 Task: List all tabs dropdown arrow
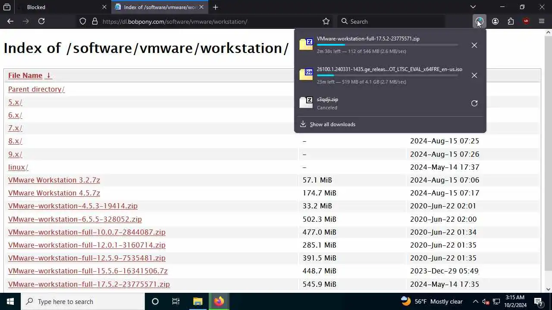[473, 7]
